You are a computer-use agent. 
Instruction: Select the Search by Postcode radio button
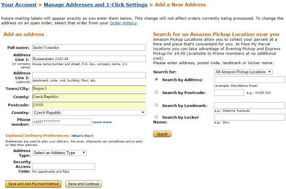pos(156,92)
